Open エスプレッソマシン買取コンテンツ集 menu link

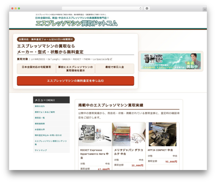click(51, 143)
